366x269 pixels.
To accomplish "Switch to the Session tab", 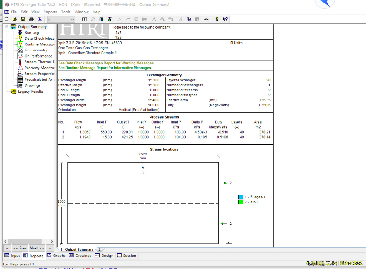I will click(127, 256).
